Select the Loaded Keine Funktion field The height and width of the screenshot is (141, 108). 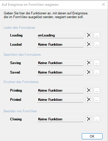click(60, 45)
